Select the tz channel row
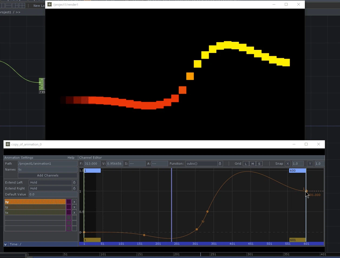This screenshot has width=340, height=258. coord(35,207)
